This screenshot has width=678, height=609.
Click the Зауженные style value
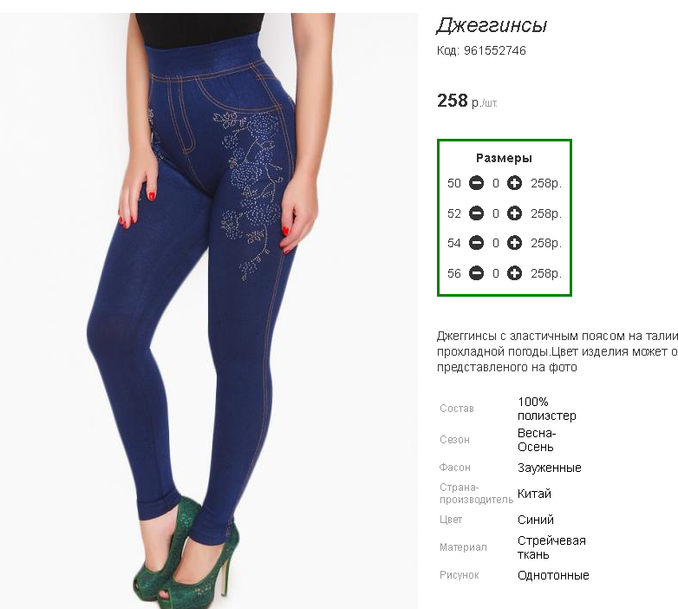point(549,468)
